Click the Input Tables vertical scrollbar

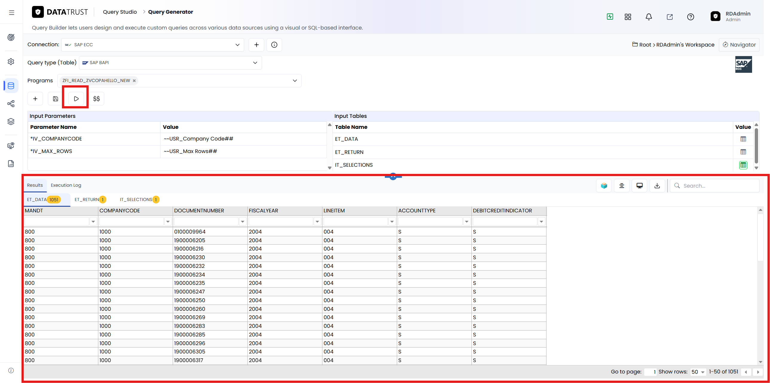click(756, 146)
